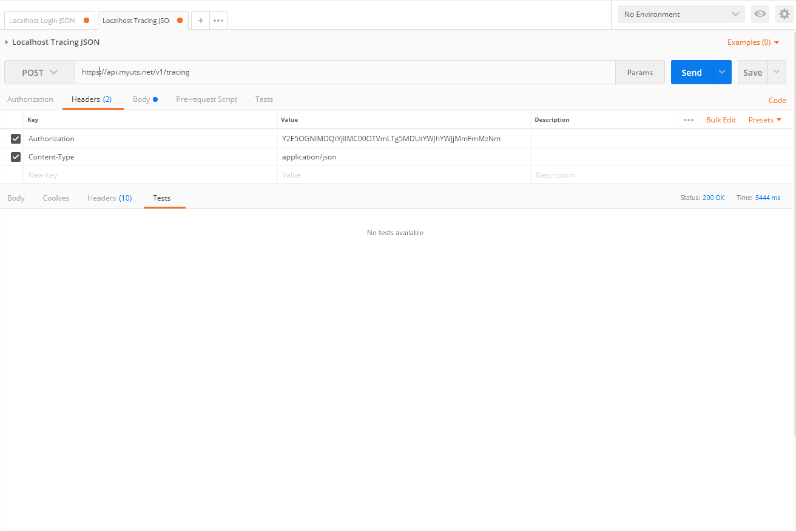Disable the Authorization header checkbox

15,138
